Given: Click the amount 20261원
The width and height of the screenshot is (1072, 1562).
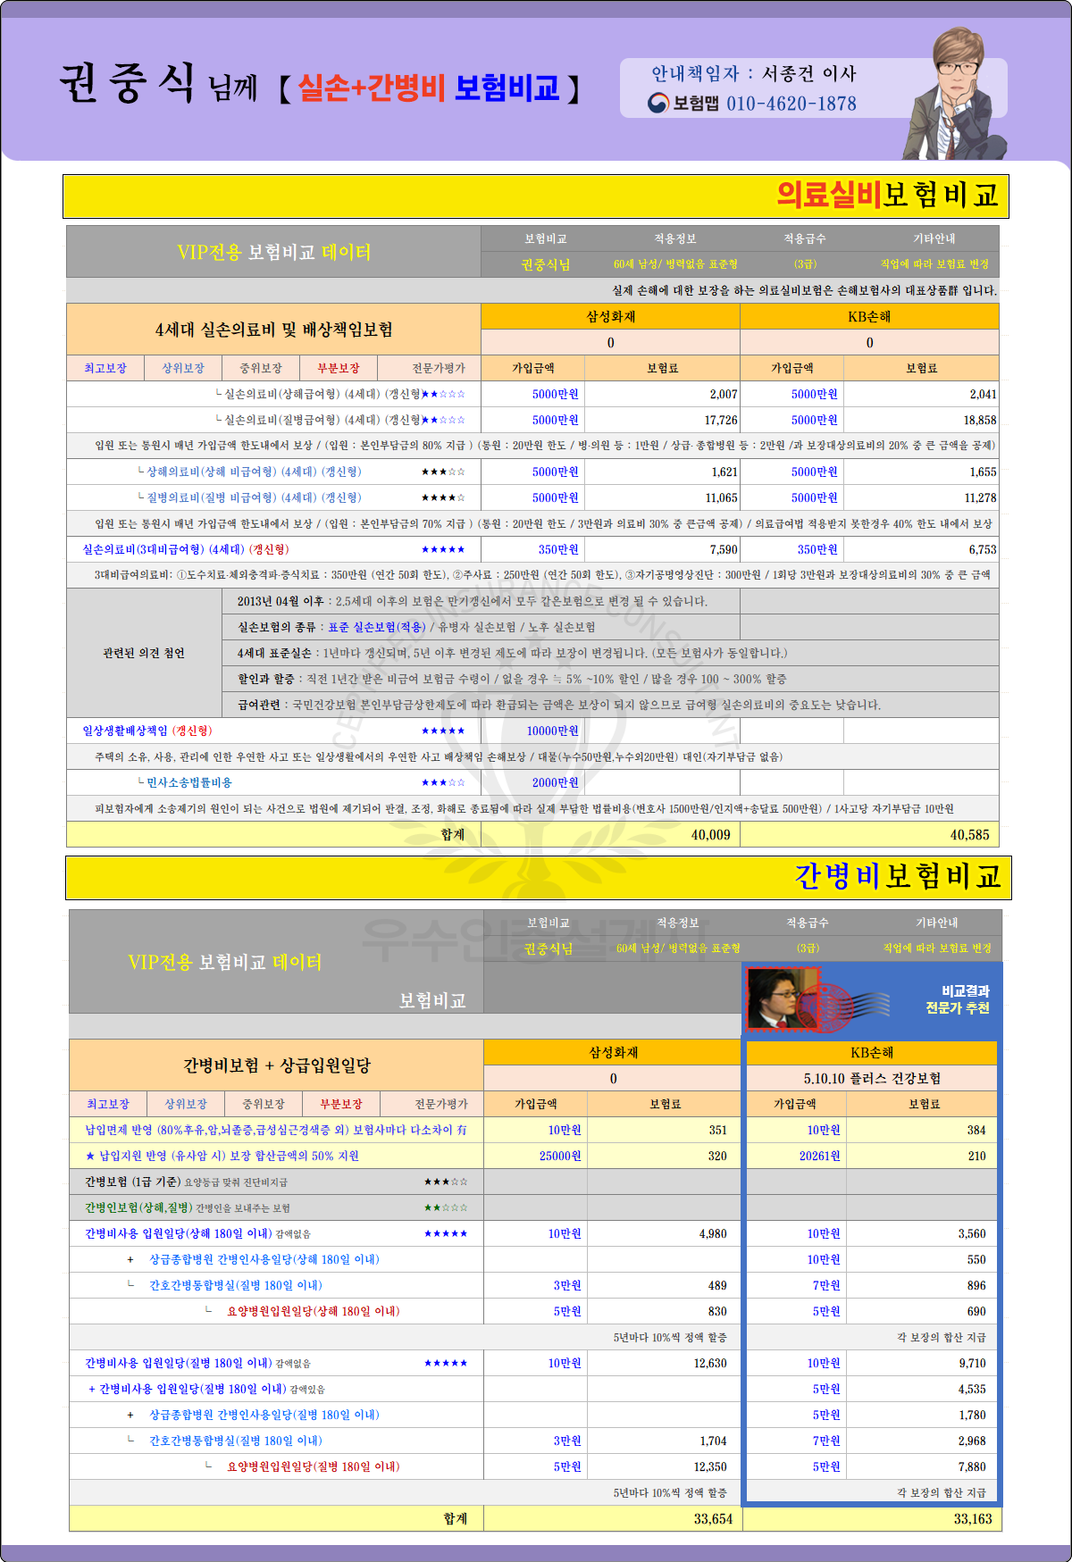Looking at the screenshot, I should (x=820, y=1156).
